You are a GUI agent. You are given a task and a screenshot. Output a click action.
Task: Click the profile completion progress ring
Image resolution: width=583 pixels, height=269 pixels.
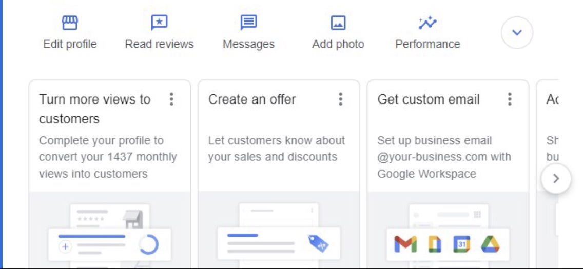tap(149, 245)
